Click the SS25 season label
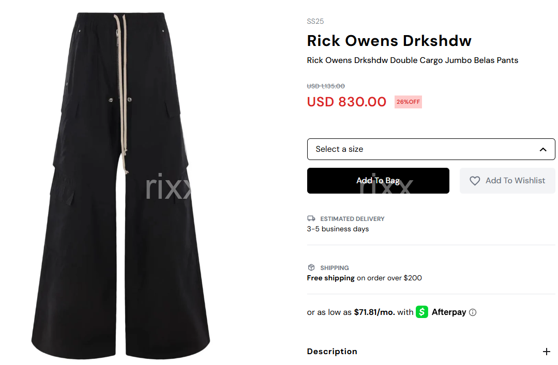The image size is (558, 365). pyautogui.click(x=315, y=21)
